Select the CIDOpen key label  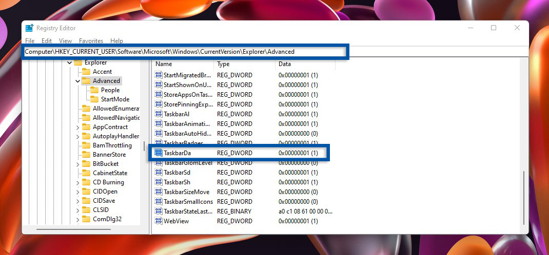click(x=105, y=192)
